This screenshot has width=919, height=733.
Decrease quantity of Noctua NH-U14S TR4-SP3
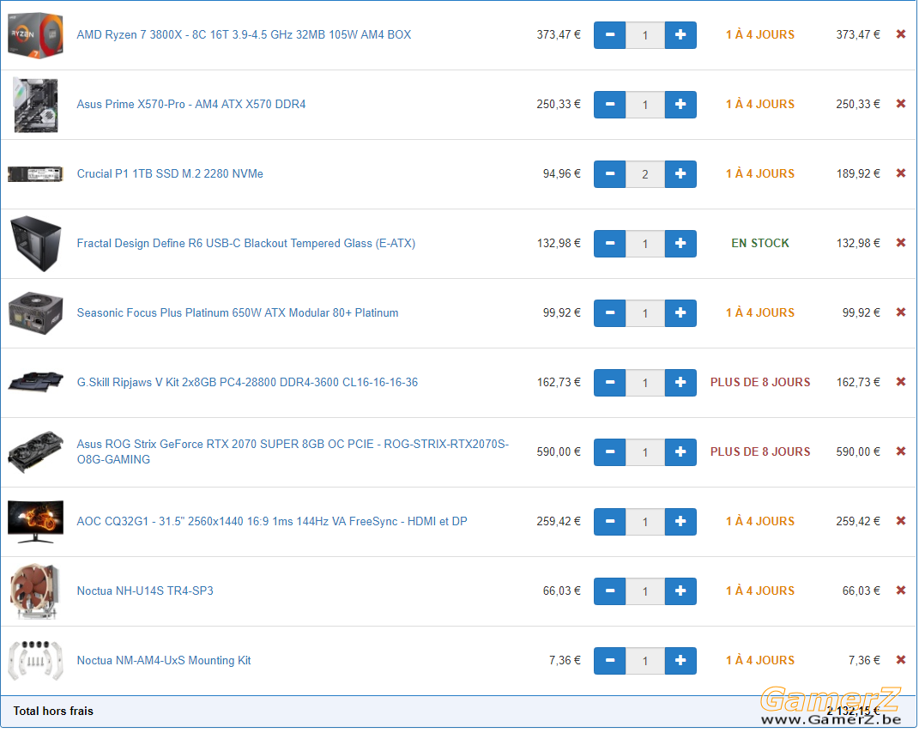tap(609, 591)
